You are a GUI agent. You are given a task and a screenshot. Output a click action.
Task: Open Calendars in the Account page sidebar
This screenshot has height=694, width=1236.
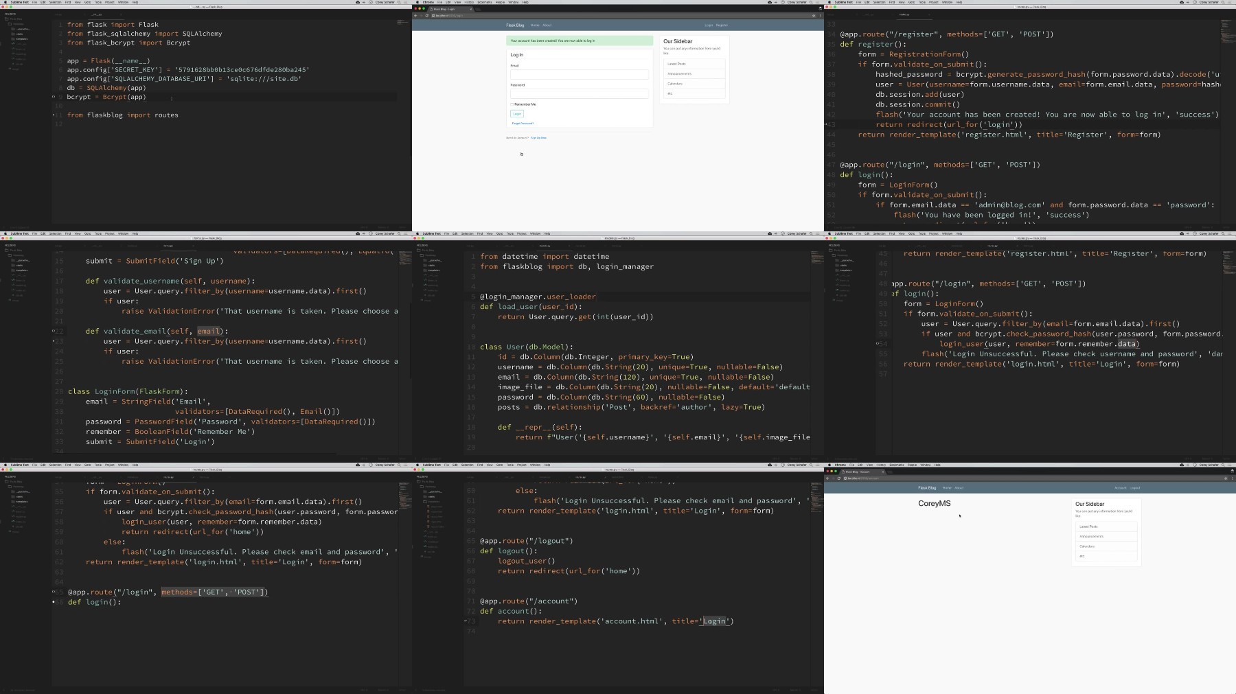click(x=1106, y=546)
